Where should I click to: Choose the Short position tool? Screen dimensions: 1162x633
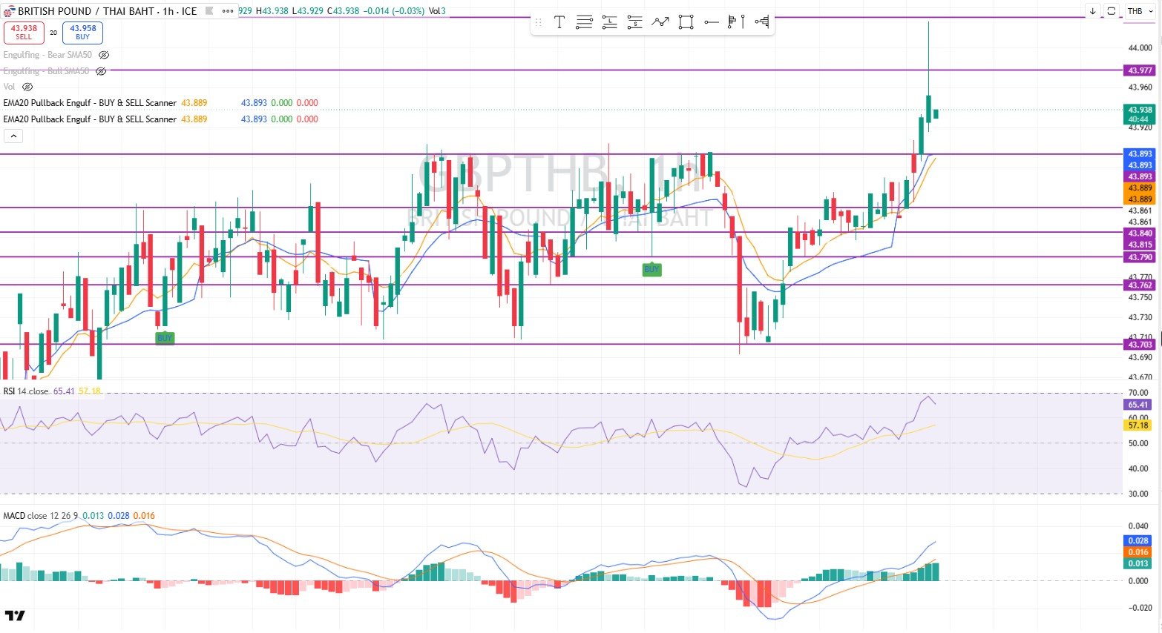(635, 22)
